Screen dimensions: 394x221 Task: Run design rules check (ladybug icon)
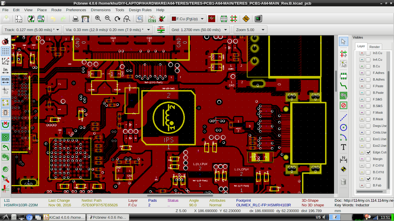pyautogui.click(x=162, y=19)
